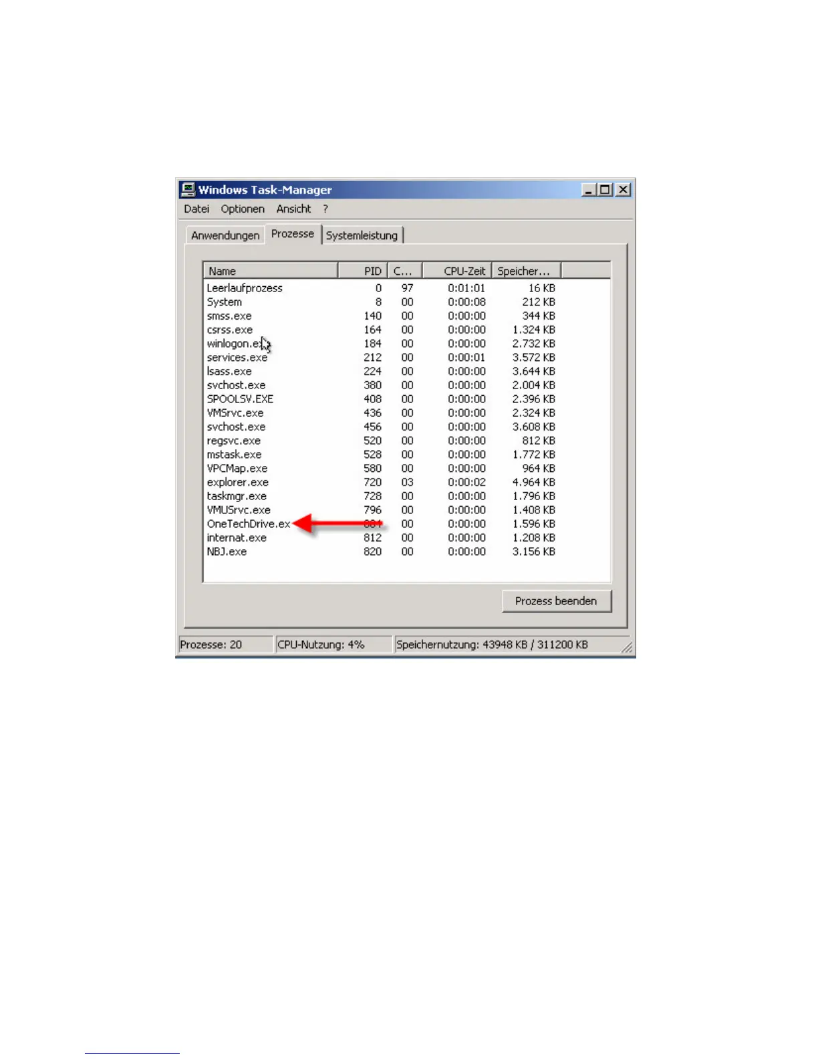
Task: Sort by the CPU-Zeit column header
Action: [x=457, y=271]
